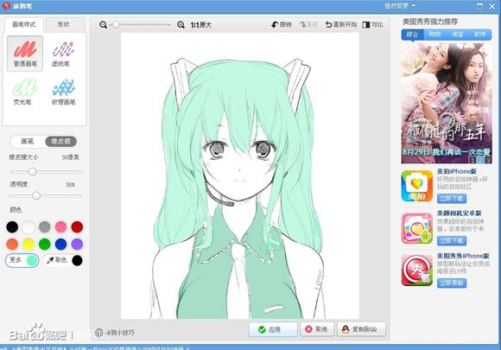
Task: Switch to the 形状 shapes tab
Action: pos(65,24)
